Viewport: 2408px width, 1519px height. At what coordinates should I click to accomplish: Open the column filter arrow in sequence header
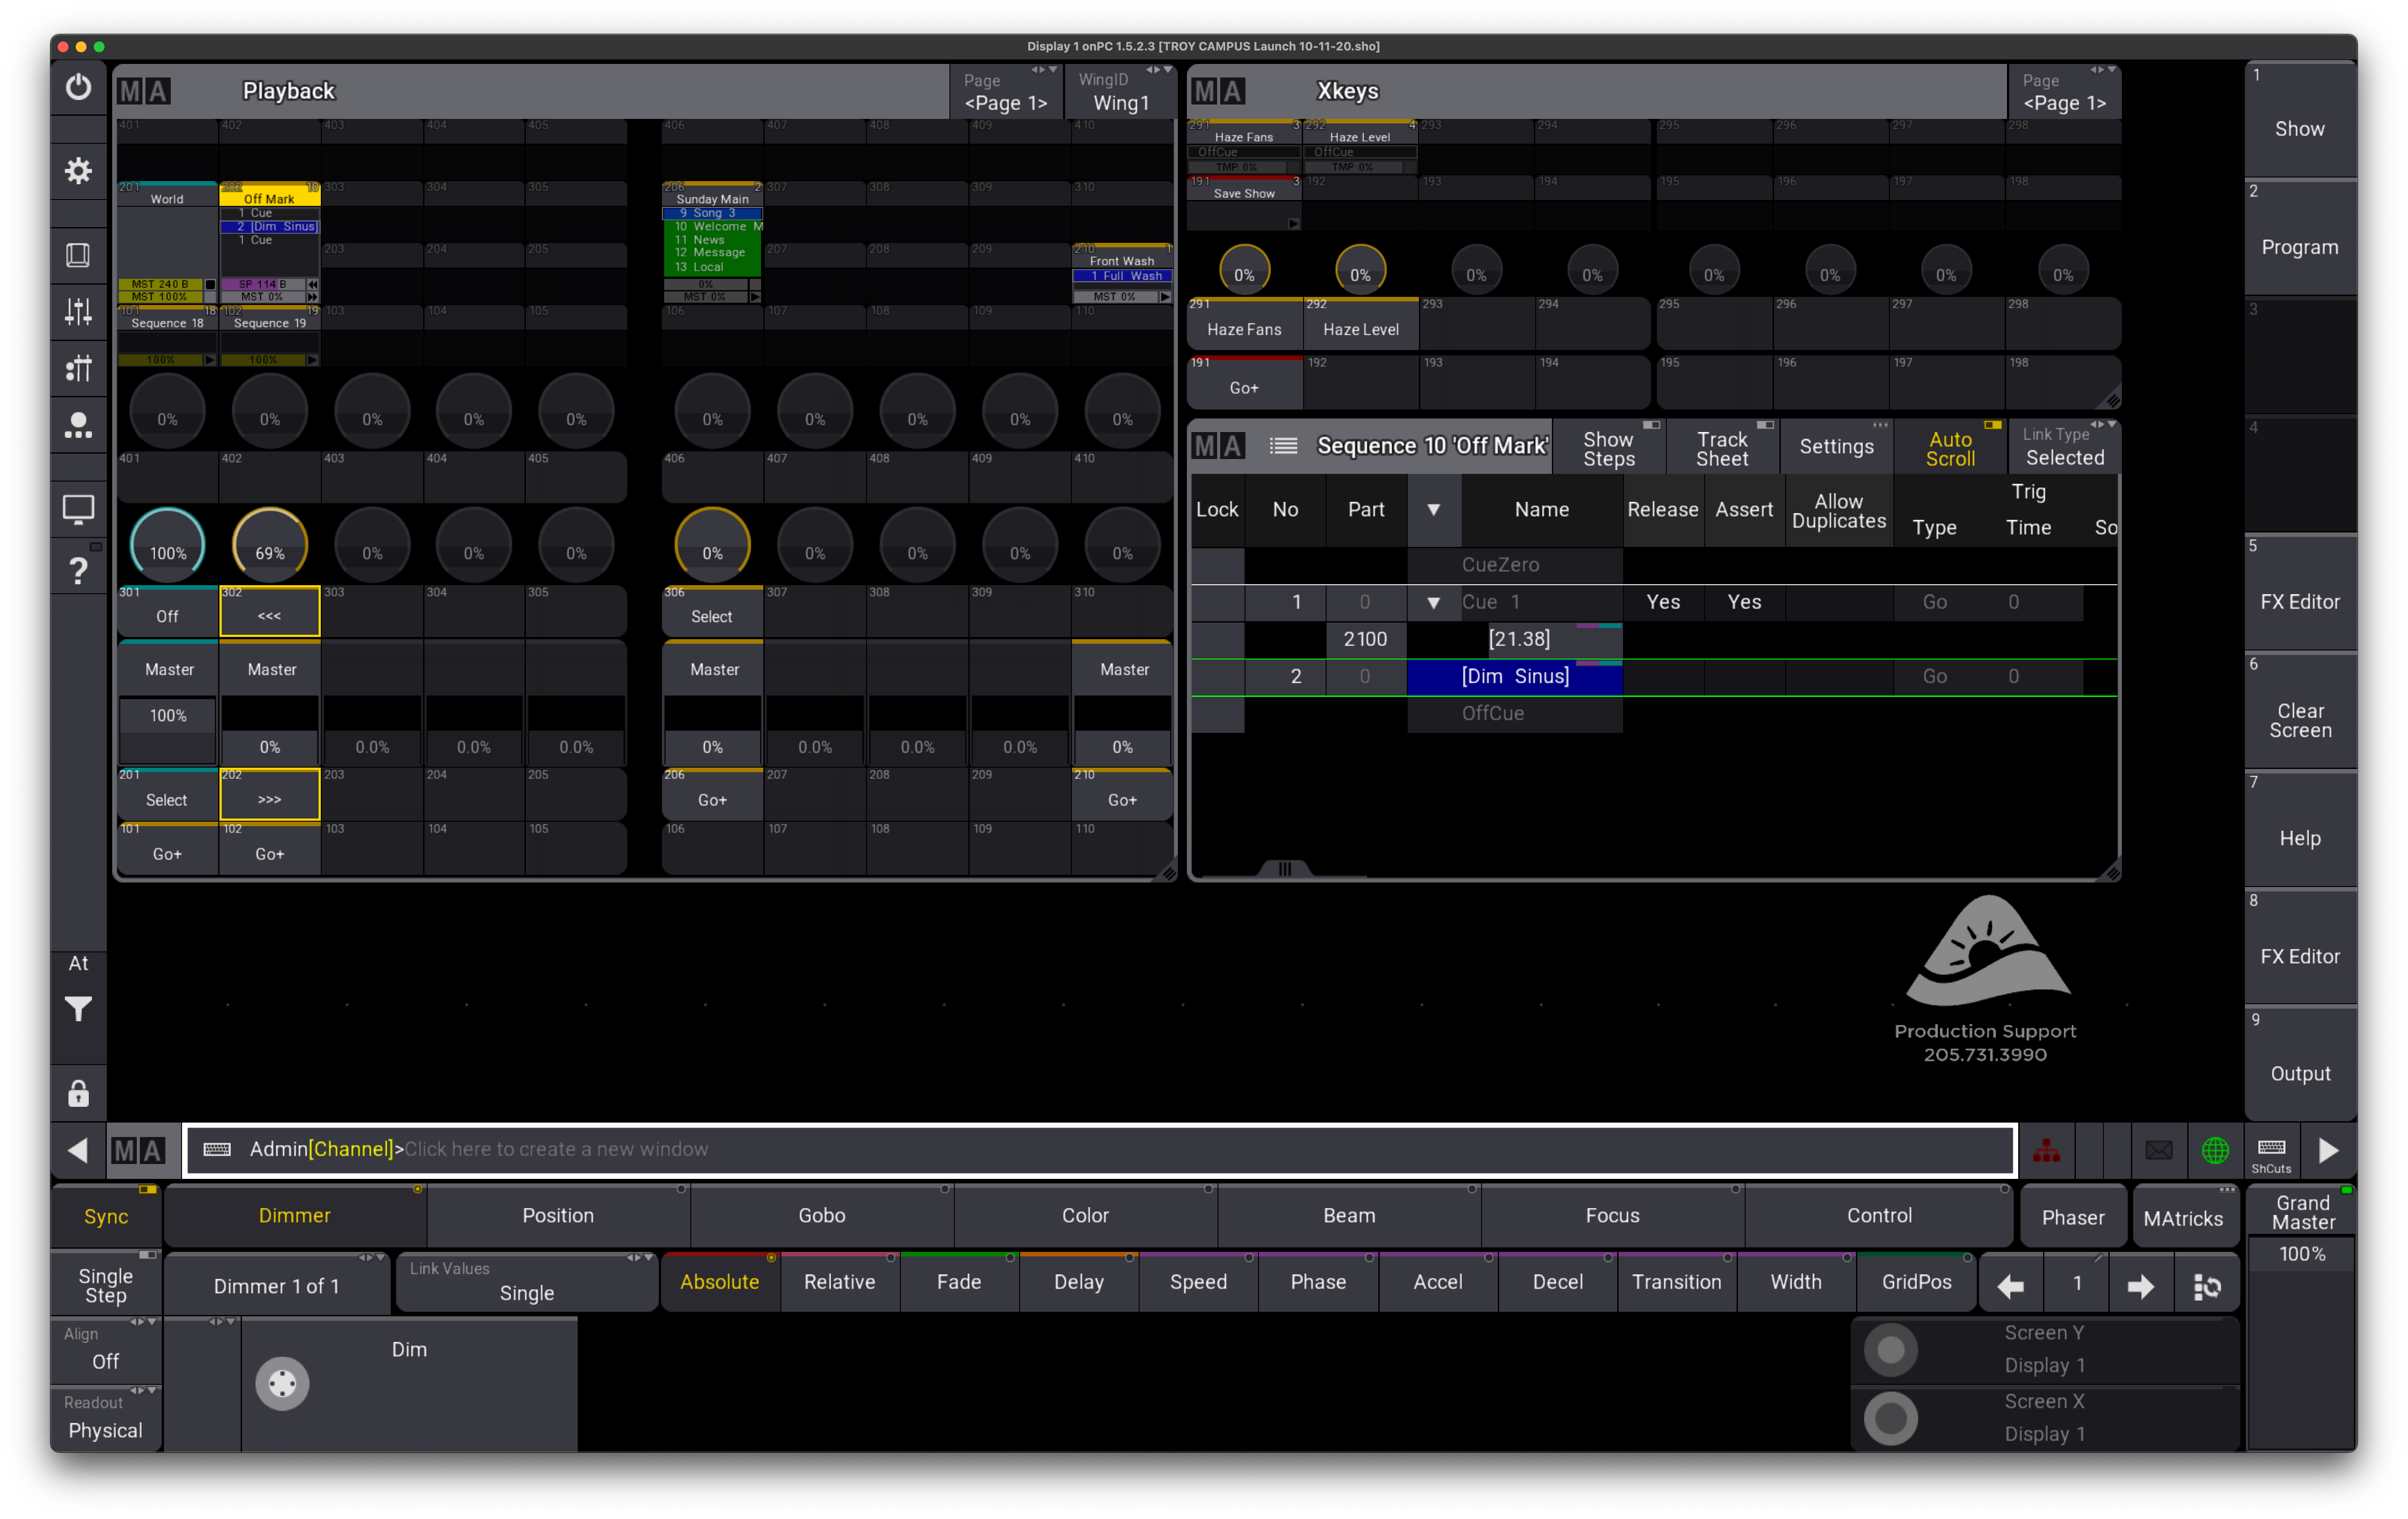click(1433, 509)
